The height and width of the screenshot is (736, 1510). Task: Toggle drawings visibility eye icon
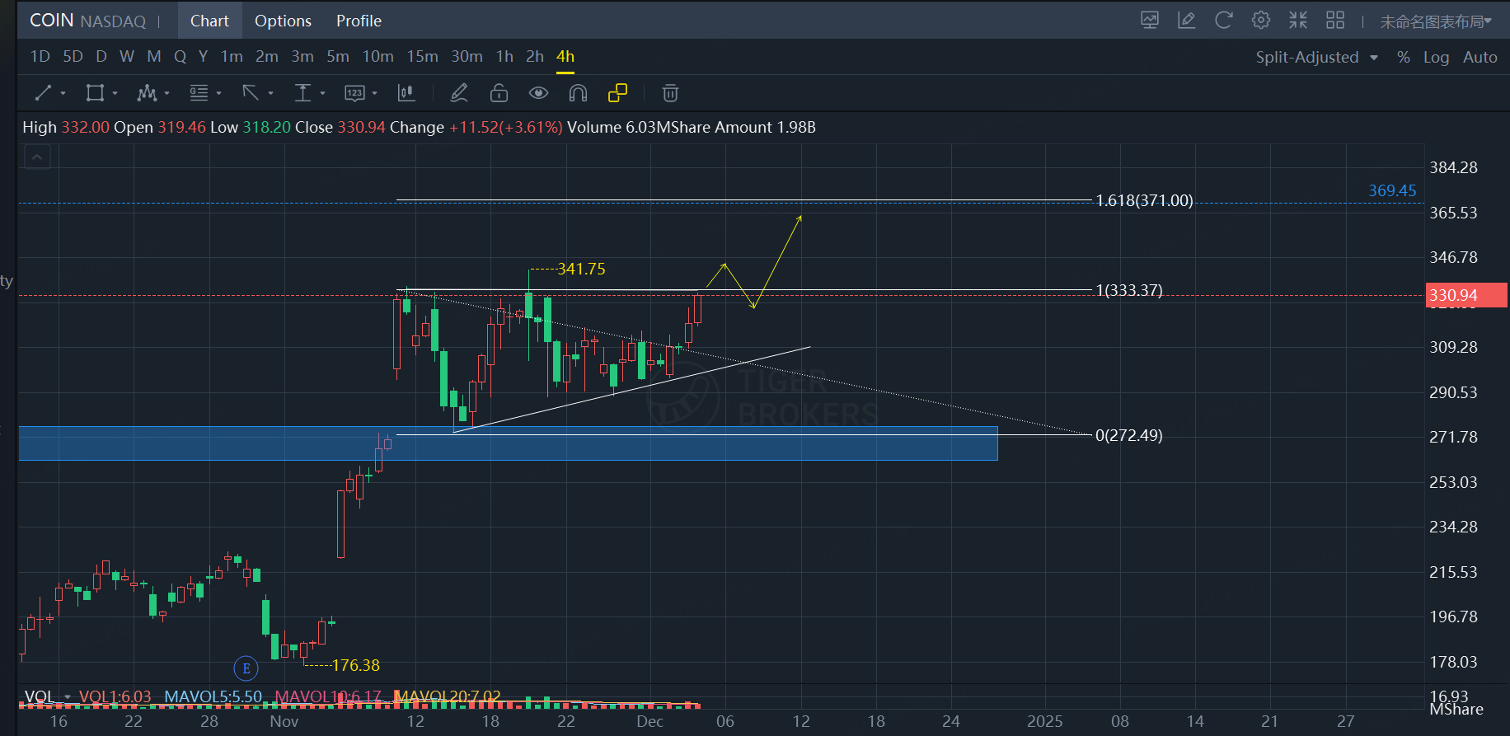click(x=538, y=93)
